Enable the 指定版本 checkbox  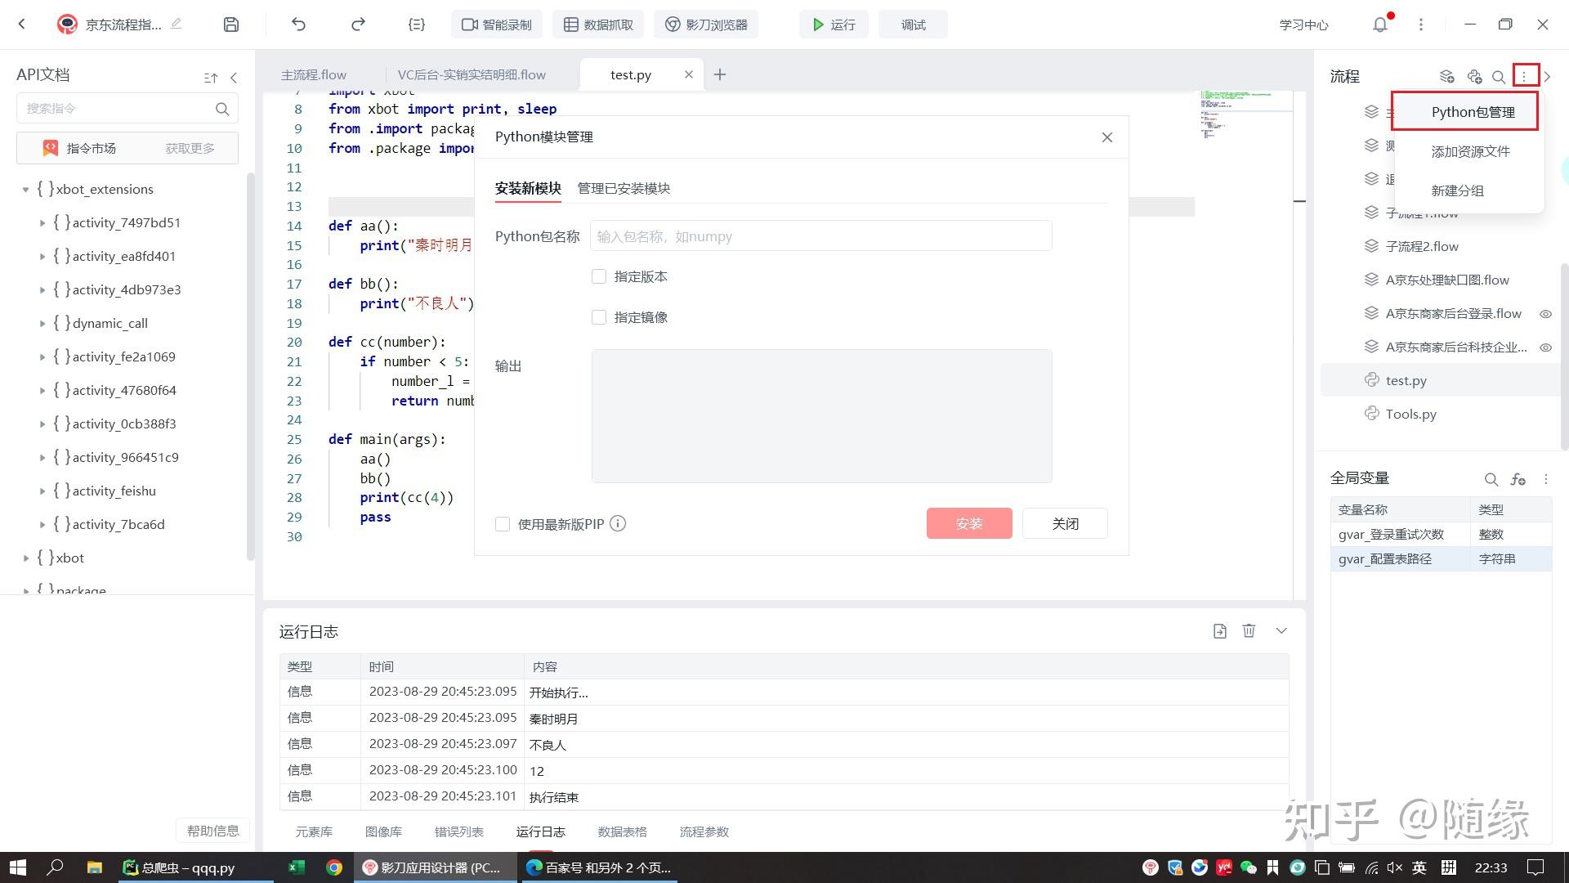(599, 276)
